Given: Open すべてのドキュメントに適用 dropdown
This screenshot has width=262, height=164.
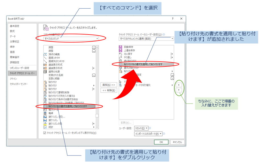Looking at the screenshot, I should 146,39.
